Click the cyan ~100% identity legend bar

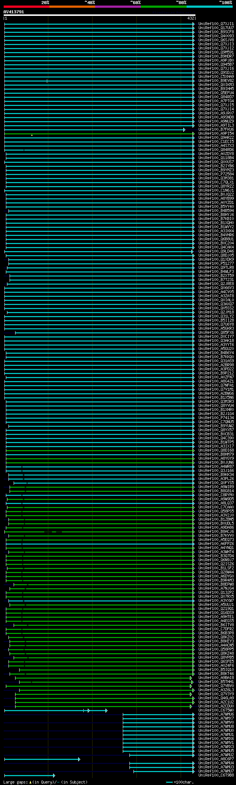pyautogui.click(x=209, y=6)
